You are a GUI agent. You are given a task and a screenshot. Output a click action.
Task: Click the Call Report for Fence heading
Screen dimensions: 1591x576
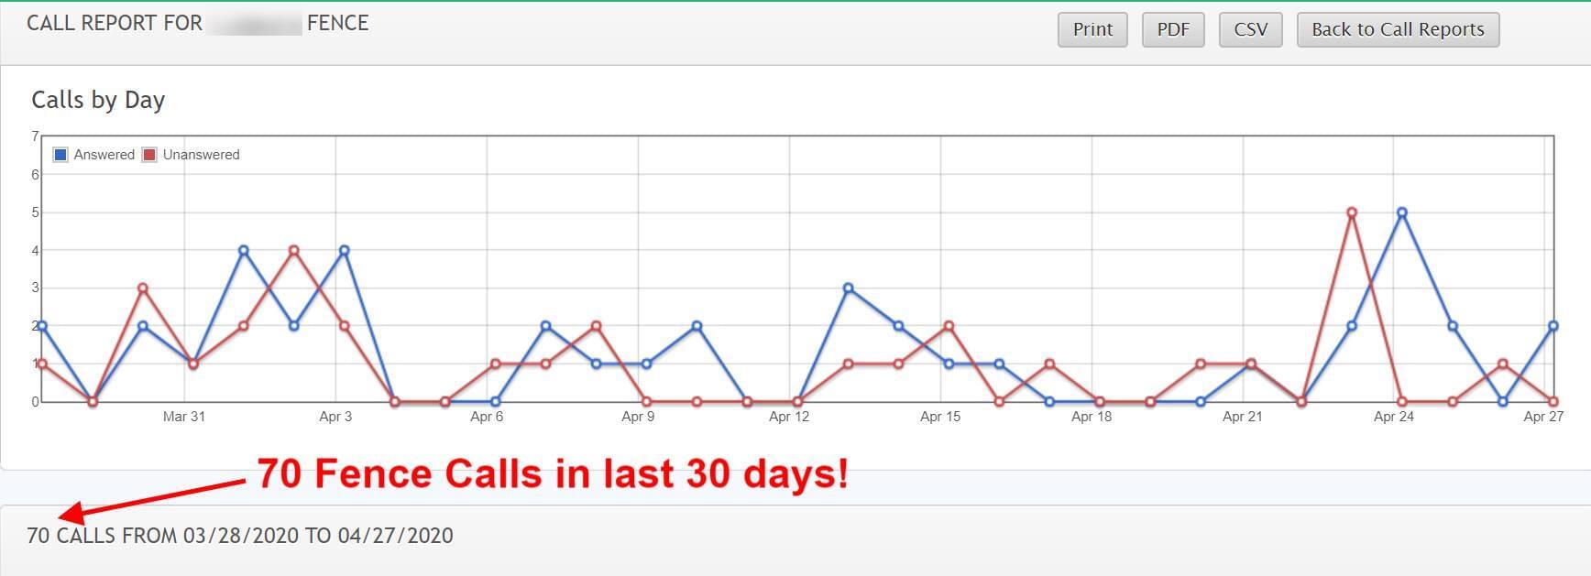197,23
